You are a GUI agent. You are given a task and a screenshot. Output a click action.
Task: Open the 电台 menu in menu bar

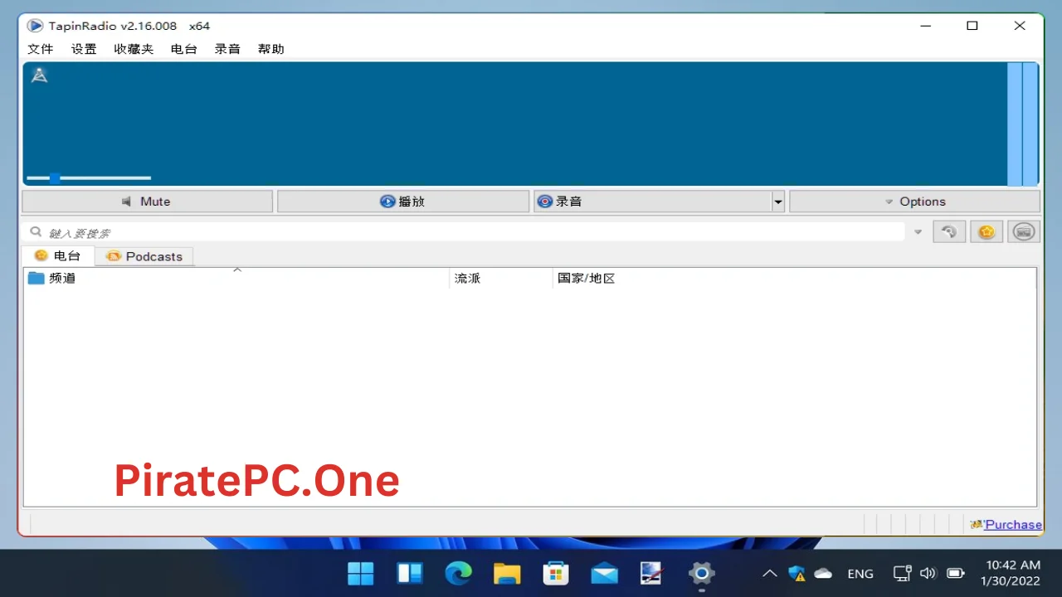click(184, 49)
